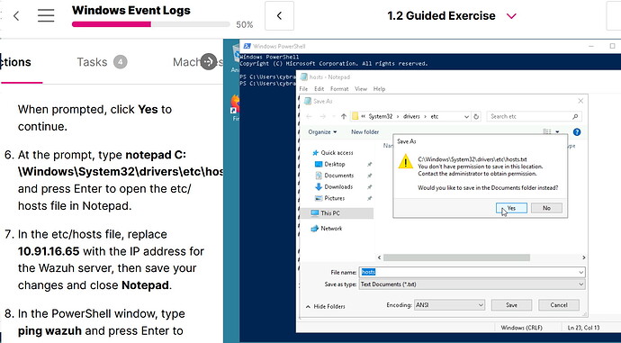
Task: Open the Organize dropdown menu
Action: [x=322, y=132]
